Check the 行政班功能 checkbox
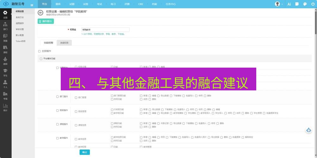Image resolution: width=317 pixels, height=158 pixels. point(112,110)
